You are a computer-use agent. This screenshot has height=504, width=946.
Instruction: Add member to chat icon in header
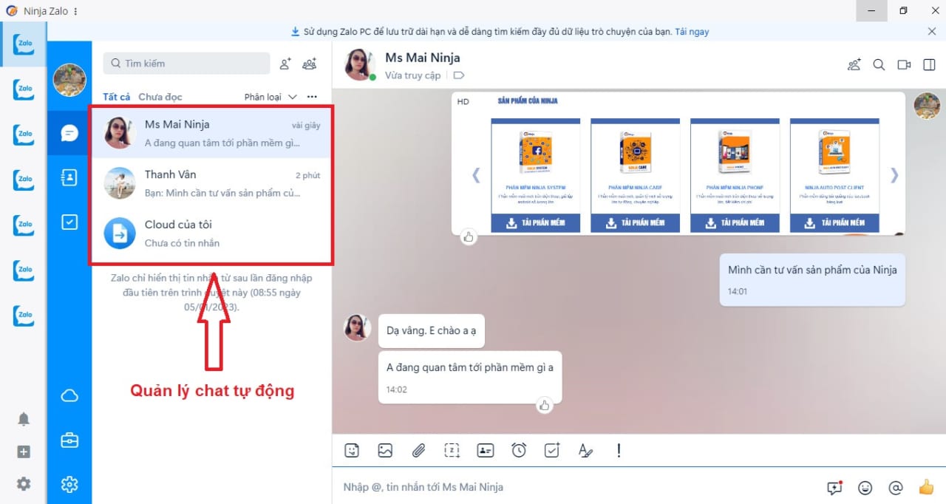(x=854, y=65)
